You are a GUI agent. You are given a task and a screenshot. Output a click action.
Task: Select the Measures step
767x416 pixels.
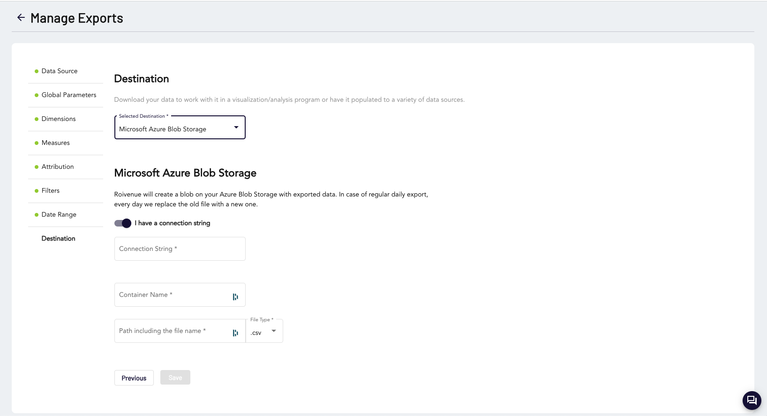[56, 143]
